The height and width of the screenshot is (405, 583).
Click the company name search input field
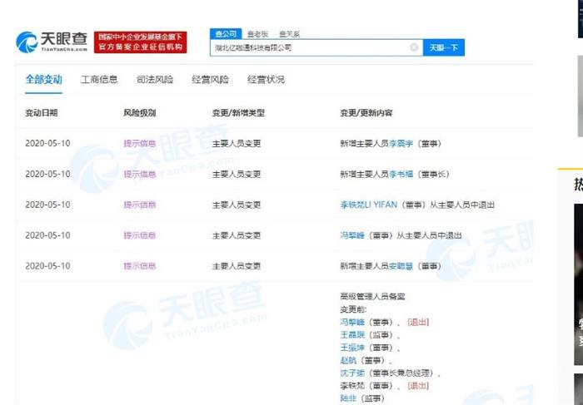(308, 48)
